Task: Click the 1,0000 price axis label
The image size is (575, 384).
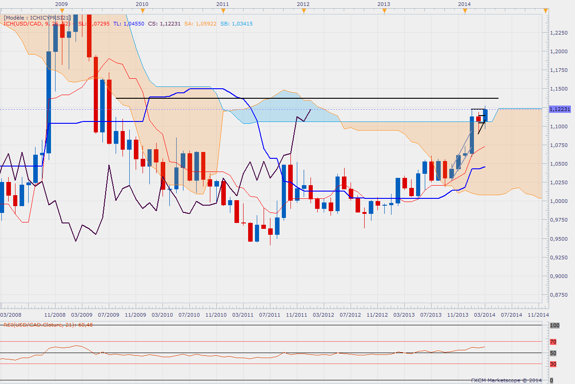Action: [x=558, y=201]
